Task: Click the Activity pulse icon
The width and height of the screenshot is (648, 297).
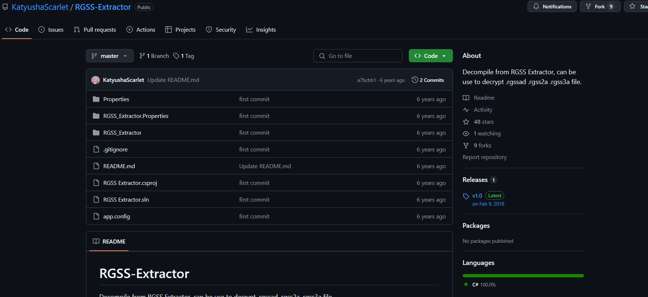Action: [466, 110]
